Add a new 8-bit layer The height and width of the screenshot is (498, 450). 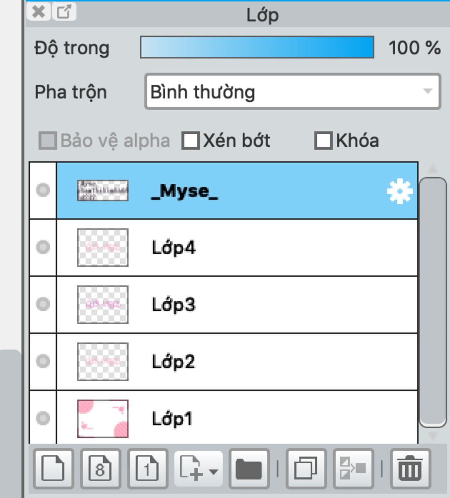pyautogui.click(x=101, y=469)
